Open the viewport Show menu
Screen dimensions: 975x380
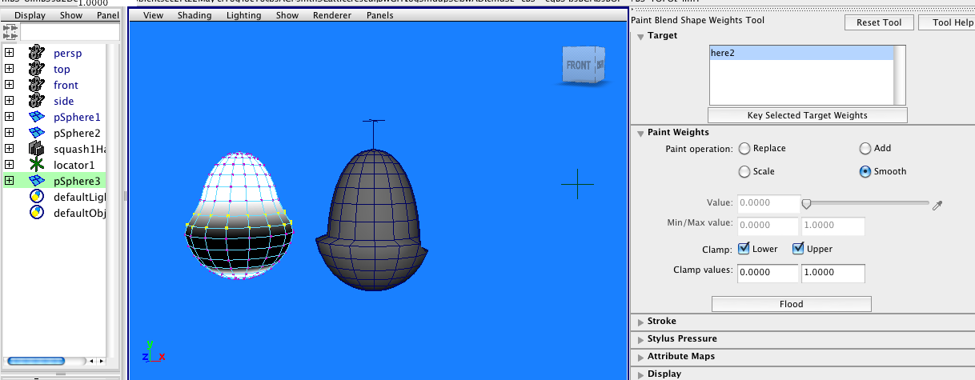pyautogui.click(x=287, y=15)
